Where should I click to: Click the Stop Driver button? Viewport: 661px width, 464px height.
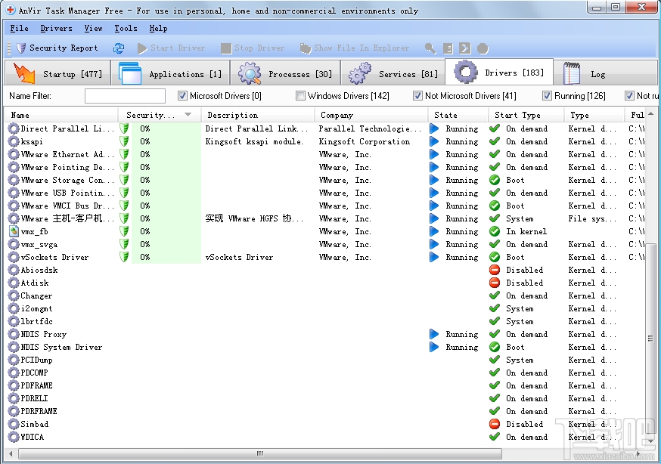[253, 48]
